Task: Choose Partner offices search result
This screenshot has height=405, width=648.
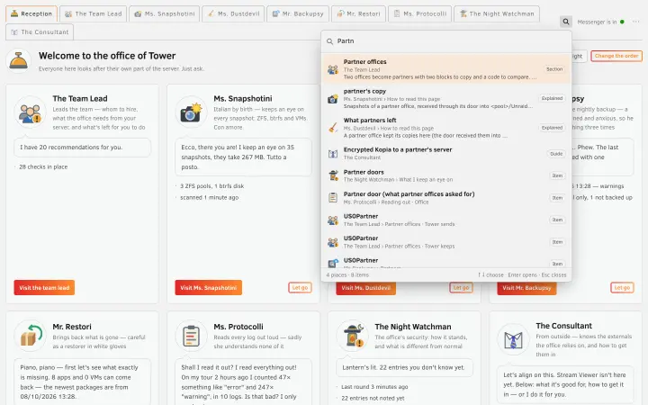Action: (446, 69)
